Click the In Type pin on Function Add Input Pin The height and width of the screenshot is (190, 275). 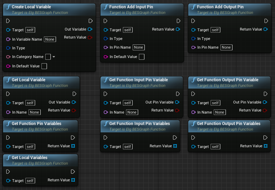[x=106, y=39]
